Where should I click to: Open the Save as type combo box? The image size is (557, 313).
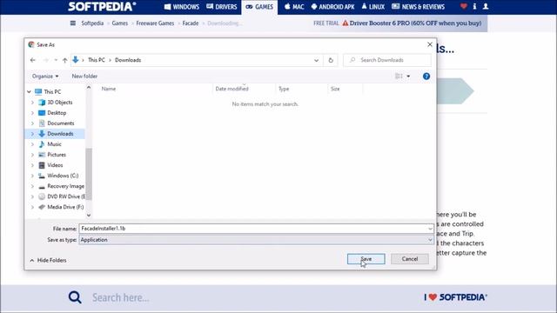[256, 240]
